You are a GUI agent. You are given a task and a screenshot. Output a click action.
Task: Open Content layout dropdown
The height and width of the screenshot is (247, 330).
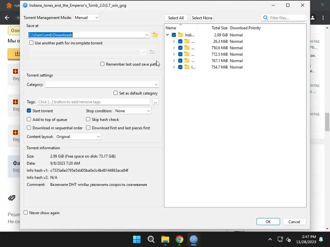coord(78,137)
